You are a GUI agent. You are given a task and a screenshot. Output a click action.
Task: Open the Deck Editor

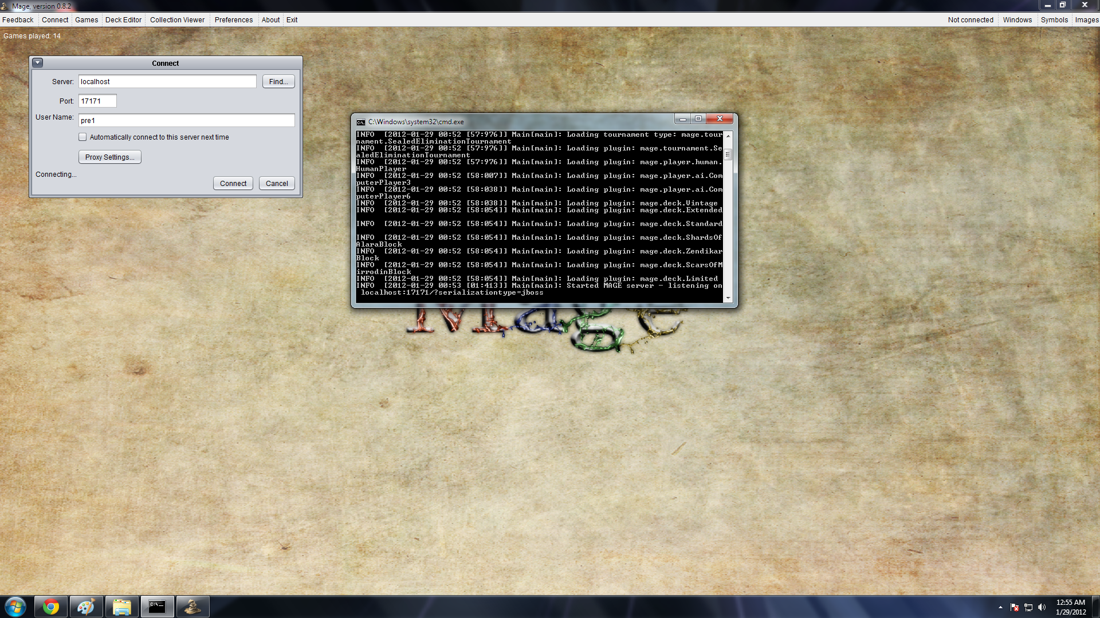123,20
